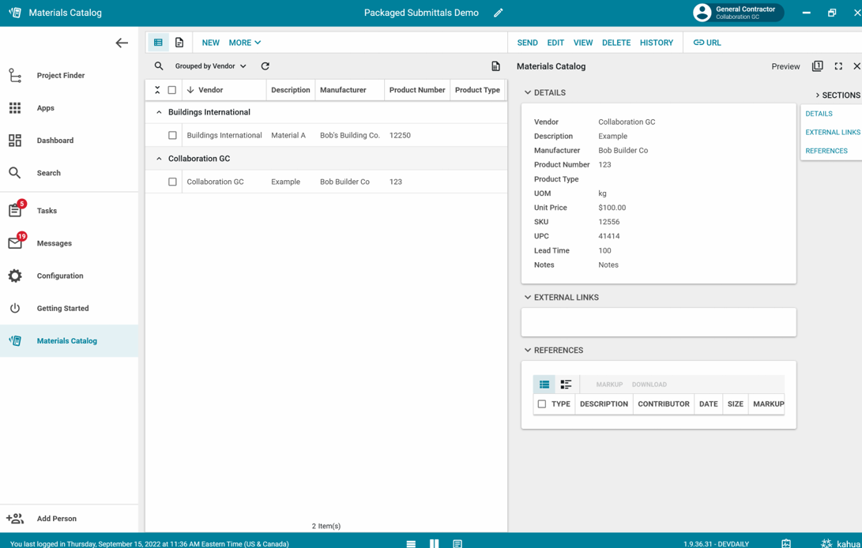Viewport: 862px width, 548px height.
Task: Open the MORE dropdown menu
Action: pyautogui.click(x=244, y=43)
